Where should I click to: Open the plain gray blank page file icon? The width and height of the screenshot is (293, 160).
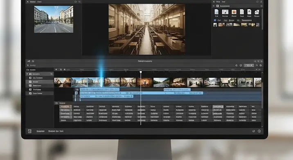tap(242, 12)
